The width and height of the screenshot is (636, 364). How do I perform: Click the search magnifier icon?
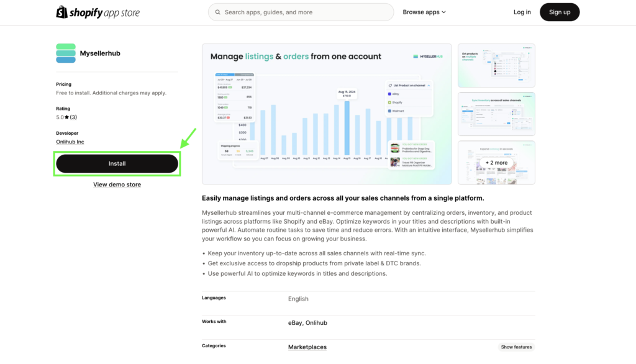coord(218,12)
